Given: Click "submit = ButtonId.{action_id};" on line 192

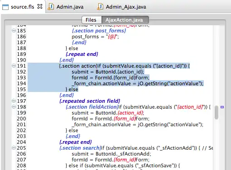Looking at the screenshot, I should [x=108, y=72].
